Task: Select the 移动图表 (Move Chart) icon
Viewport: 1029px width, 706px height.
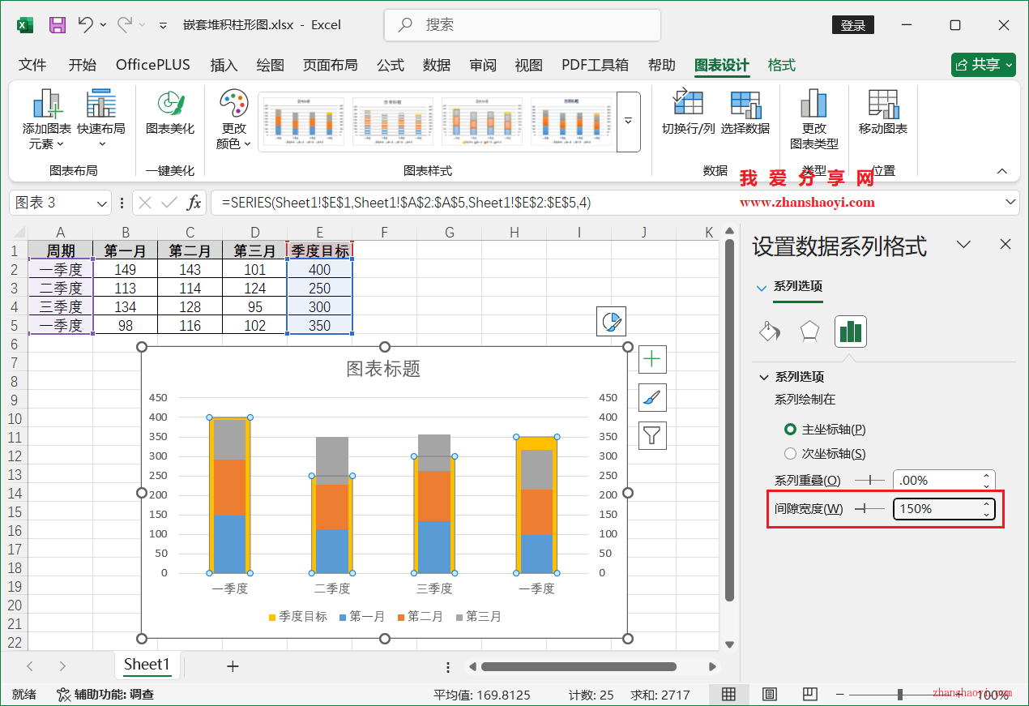Action: (882, 113)
